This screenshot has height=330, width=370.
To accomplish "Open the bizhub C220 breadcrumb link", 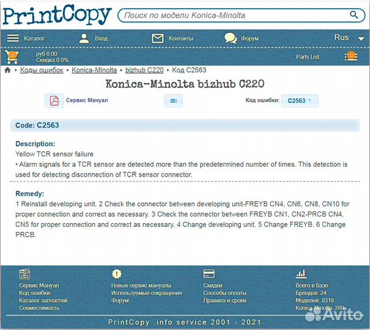I will (144, 70).
